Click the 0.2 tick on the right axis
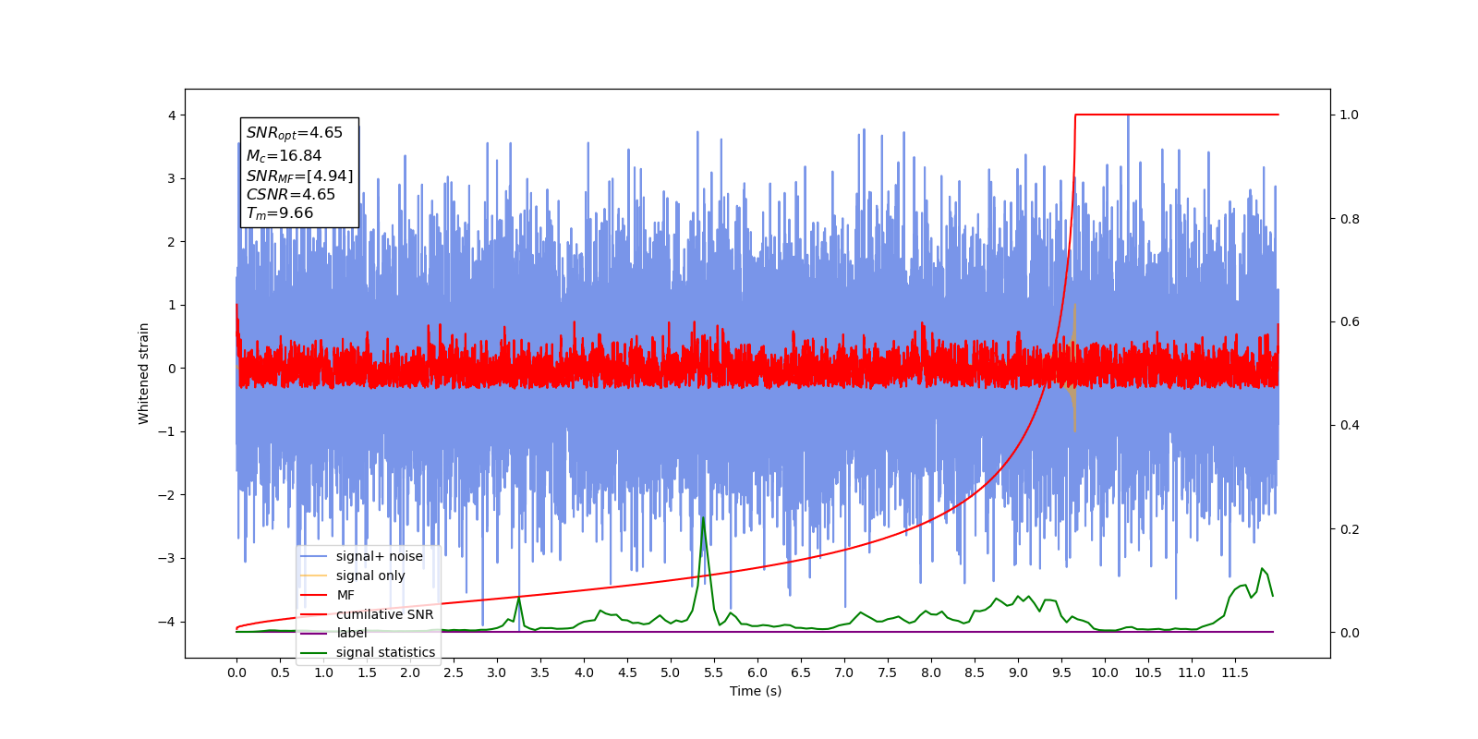The image size is (1478, 739). pyautogui.click(x=1350, y=529)
